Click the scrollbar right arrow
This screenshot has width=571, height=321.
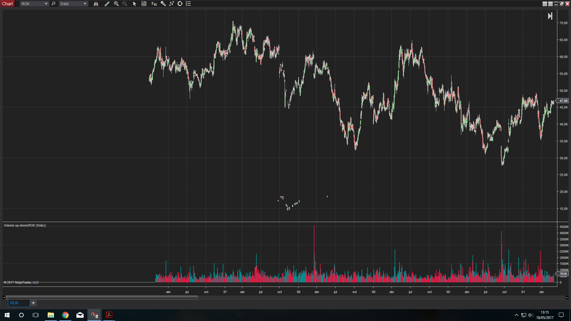(x=567, y=298)
